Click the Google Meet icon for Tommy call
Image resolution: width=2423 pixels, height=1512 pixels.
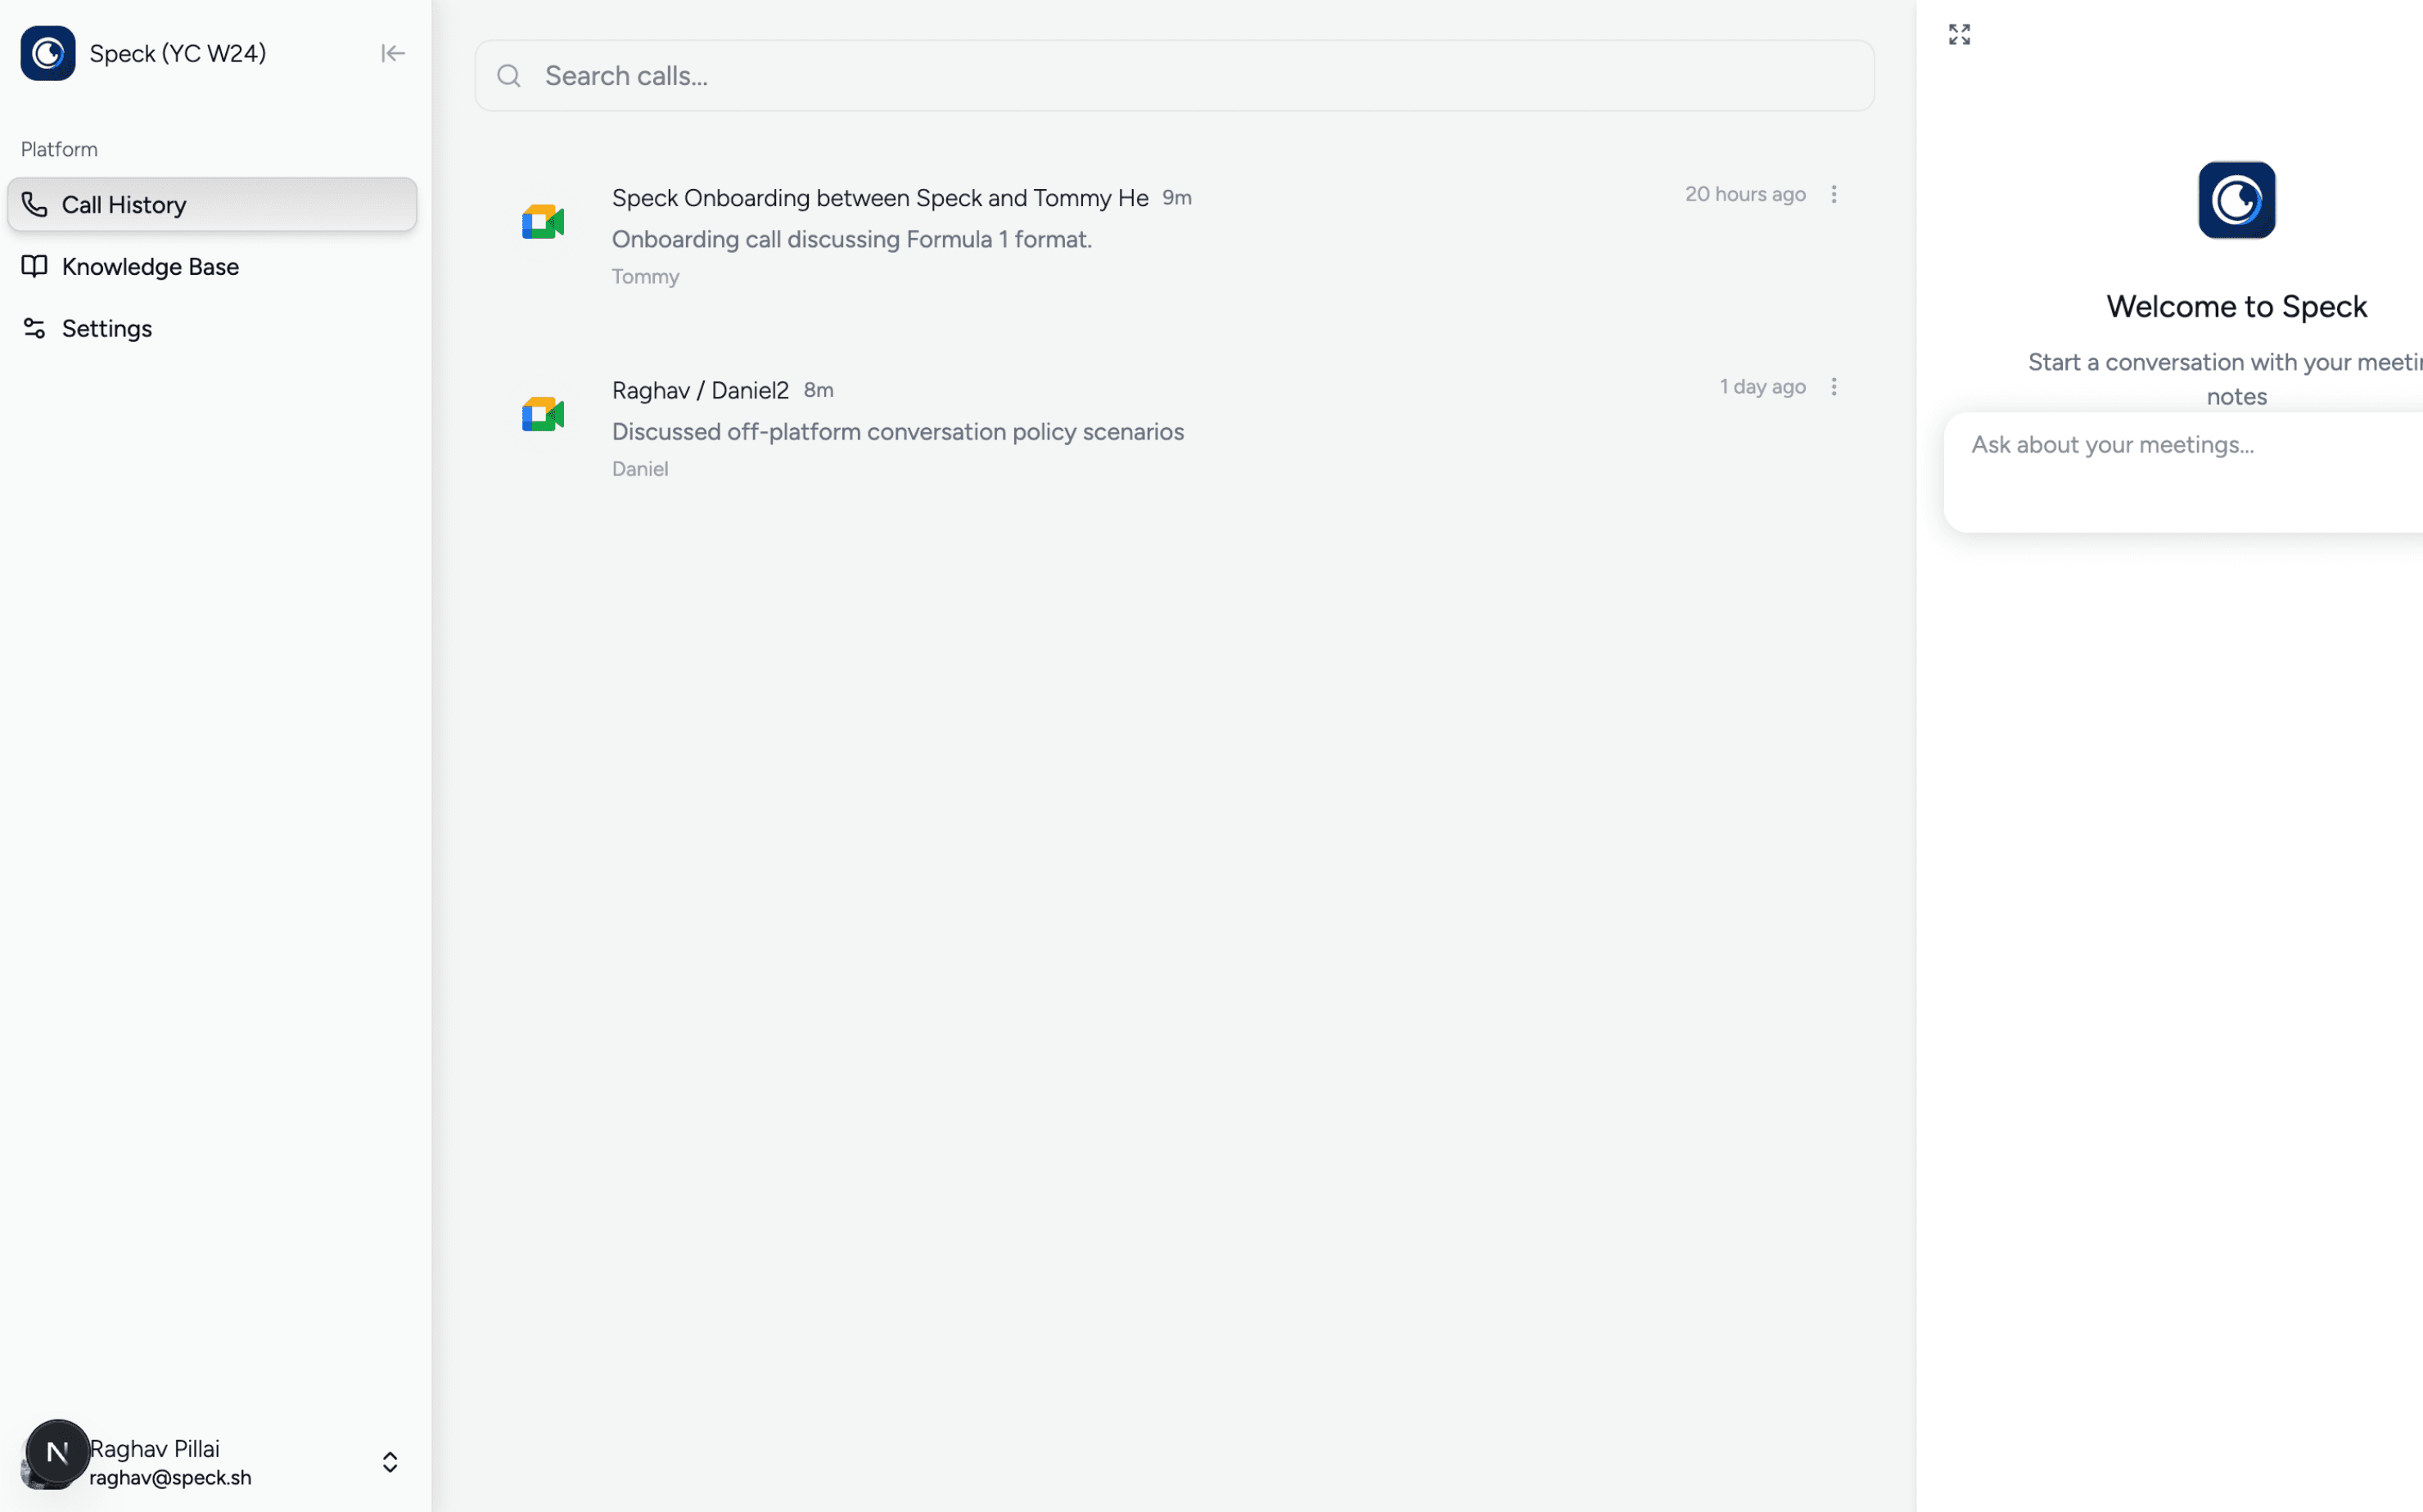542,222
